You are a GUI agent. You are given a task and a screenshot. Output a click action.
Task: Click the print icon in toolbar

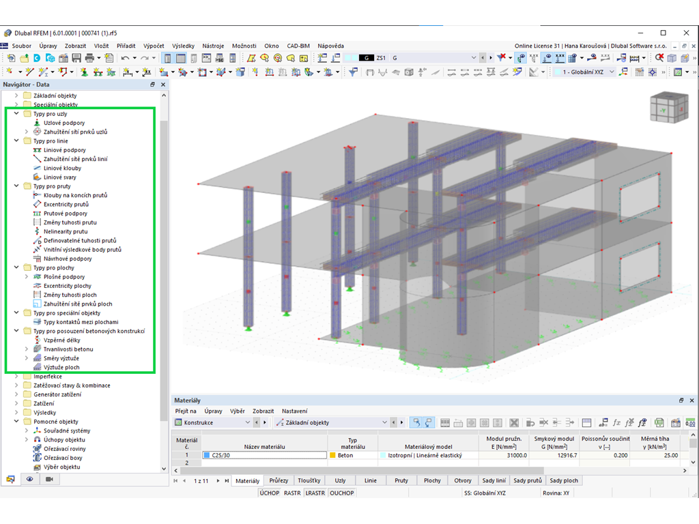[x=89, y=58]
